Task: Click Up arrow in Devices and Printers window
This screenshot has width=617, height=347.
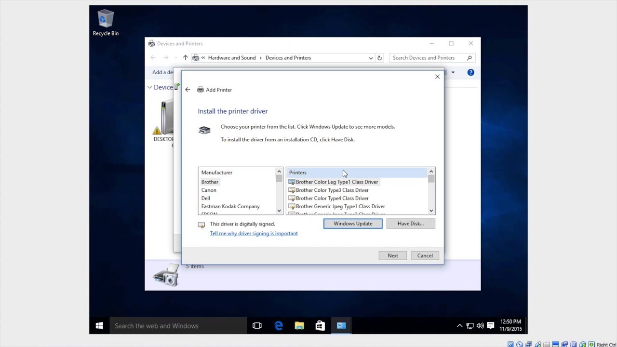Action: [x=185, y=58]
